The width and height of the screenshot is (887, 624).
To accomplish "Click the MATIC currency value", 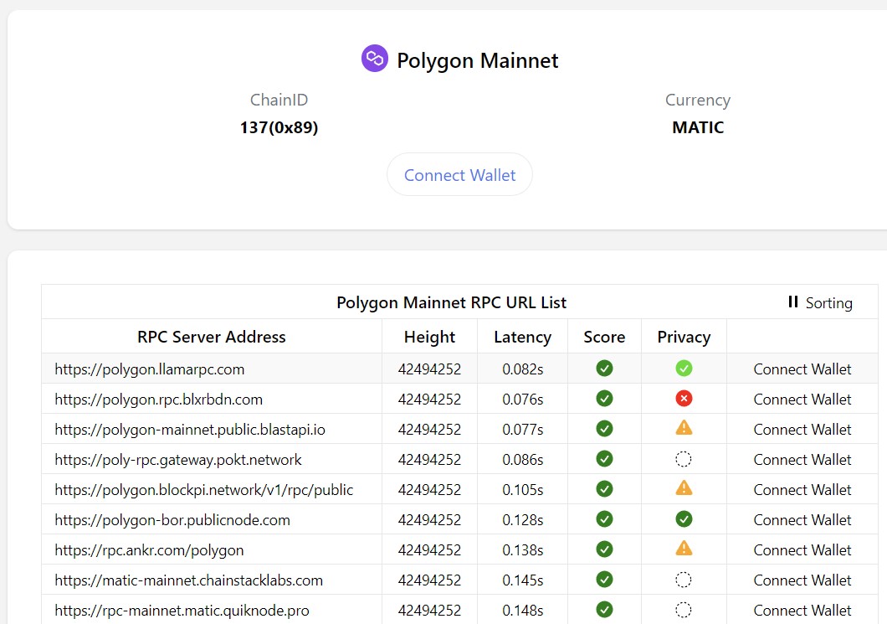I will 698,127.
